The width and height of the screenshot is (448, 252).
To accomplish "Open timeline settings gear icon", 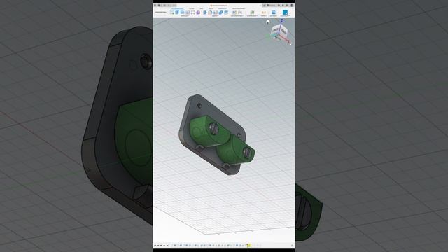I will pyautogui.click(x=292, y=246).
